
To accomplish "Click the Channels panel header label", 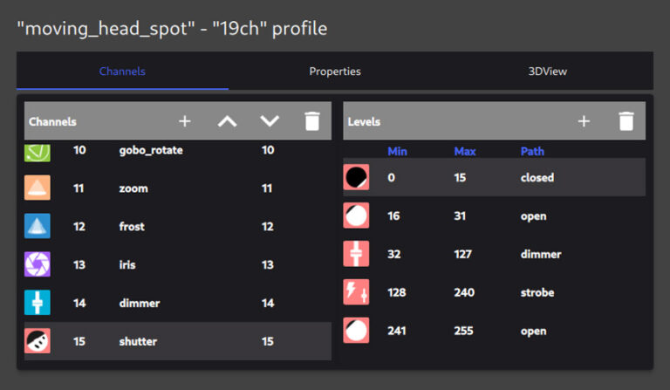I will click(52, 122).
